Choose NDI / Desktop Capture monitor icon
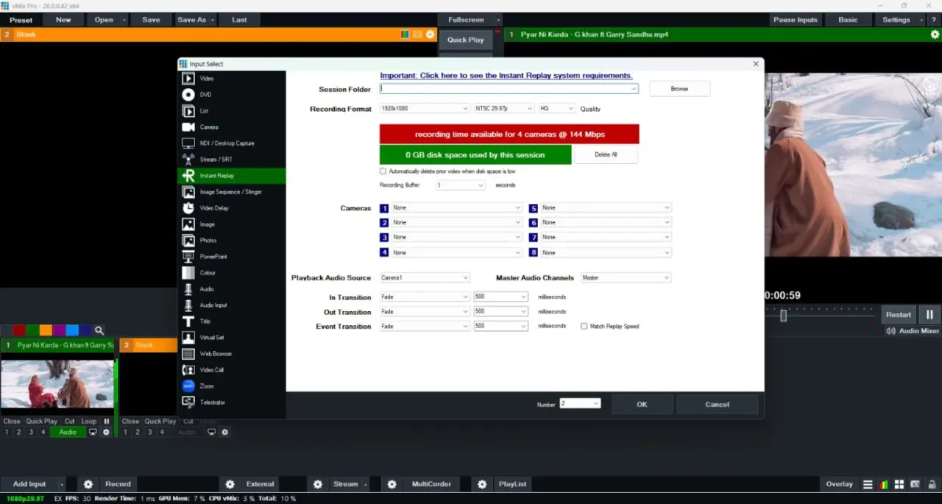This screenshot has height=504, width=942. 188,143
